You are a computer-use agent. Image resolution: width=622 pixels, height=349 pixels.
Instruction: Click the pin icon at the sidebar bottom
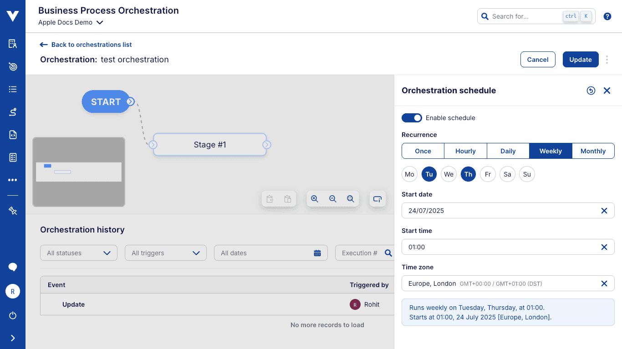coord(12,210)
